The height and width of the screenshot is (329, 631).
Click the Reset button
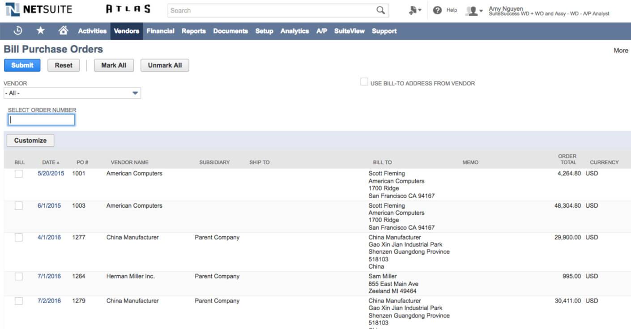click(x=64, y=65)
